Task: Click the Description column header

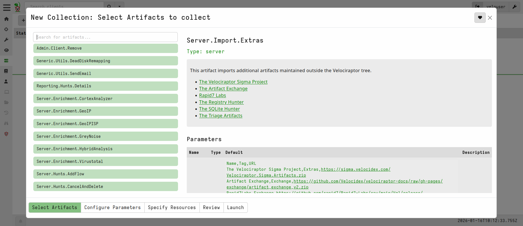Action: tap(476, 152)
